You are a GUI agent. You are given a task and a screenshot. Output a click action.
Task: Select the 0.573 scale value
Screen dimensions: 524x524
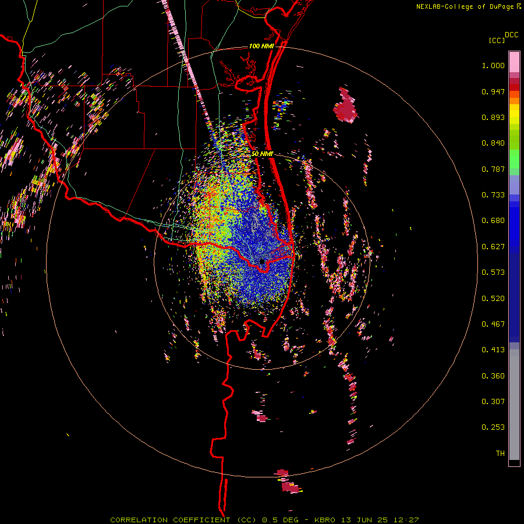tap(493, 272)
